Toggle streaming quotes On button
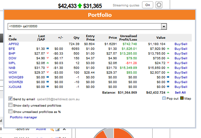Image resolution: width=201 pixels, height=138 pixels. click(x=148, y=5)
